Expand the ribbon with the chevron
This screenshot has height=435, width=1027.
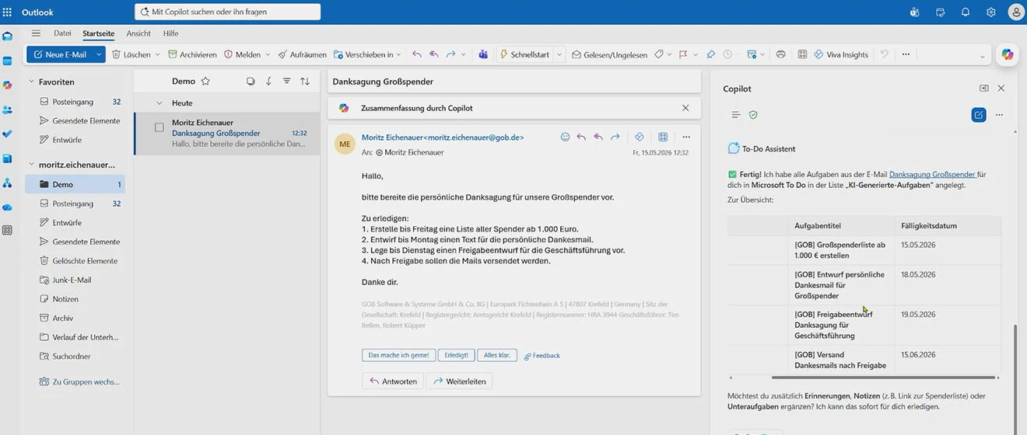point(983,57)
